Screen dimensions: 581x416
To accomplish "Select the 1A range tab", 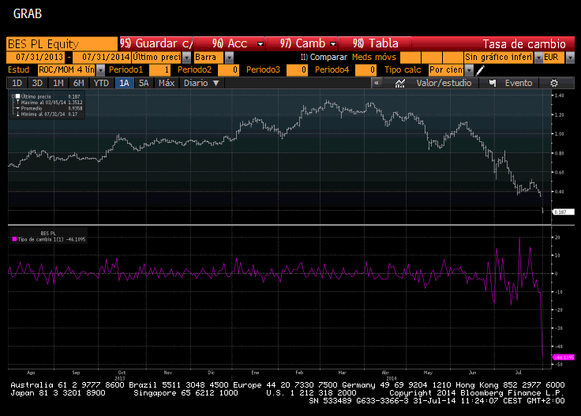I will pyautogui.click(x=124, y=83).
